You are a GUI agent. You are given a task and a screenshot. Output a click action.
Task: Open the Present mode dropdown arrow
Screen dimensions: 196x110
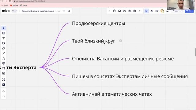pyautogui.click(x=182, y=11)
